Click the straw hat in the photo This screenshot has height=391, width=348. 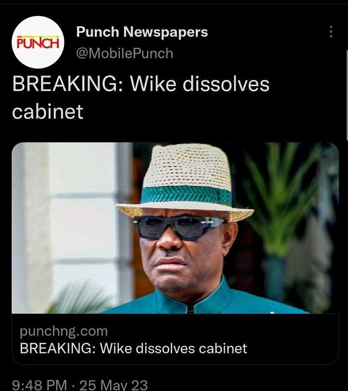pyautogui.click(x=185, y=183)
